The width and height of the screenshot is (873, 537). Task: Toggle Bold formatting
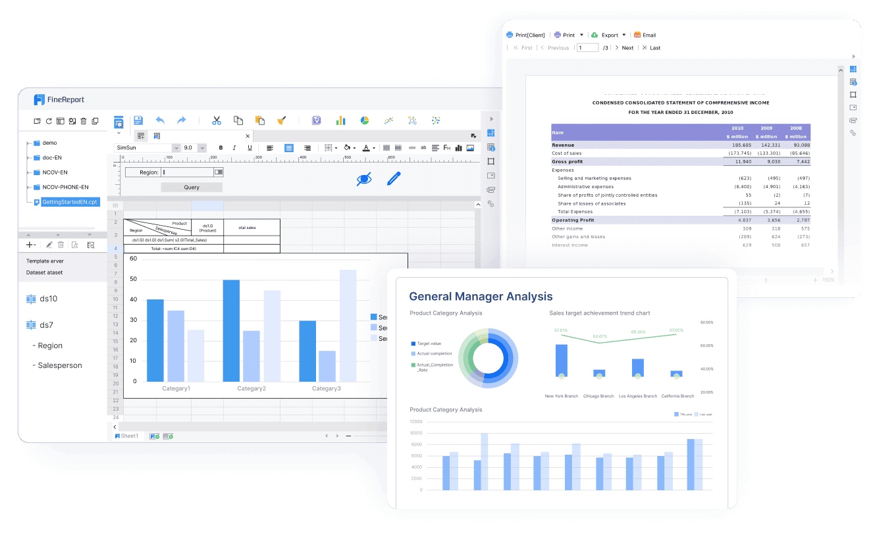coord(221,148)
